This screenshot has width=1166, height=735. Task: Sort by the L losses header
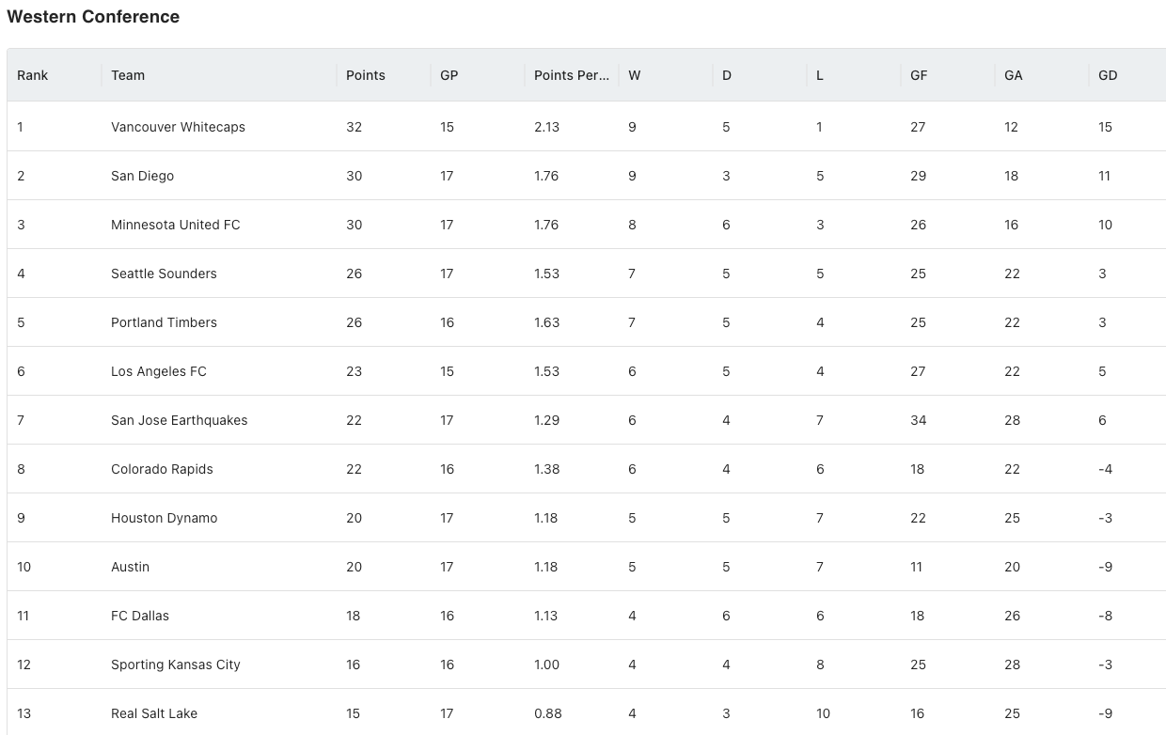click(x=854, y=75)
